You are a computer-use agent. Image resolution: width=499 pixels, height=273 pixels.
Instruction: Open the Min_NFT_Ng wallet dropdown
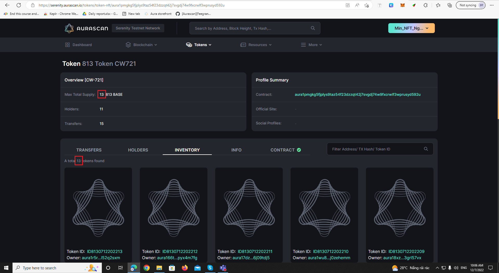click(411, 28)
